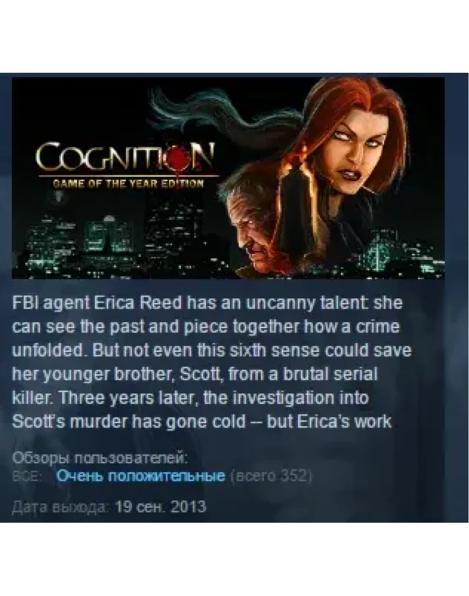Select the Обзоры пользователей label

pyautogui.click(x=100, y=458)
